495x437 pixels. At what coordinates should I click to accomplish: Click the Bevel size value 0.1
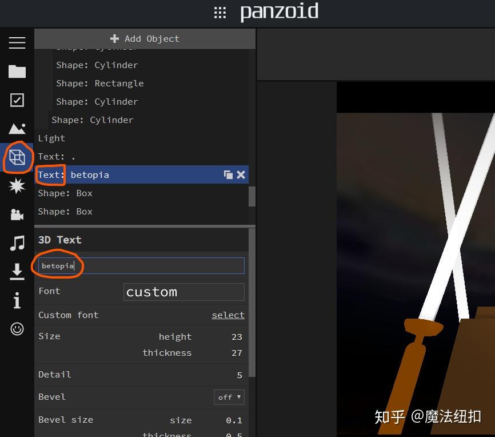[235, 420]
